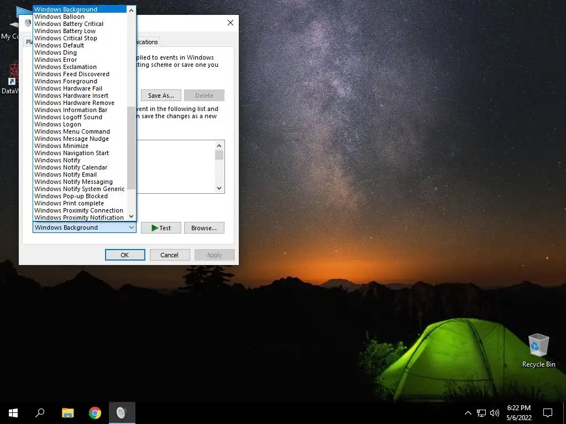Choose Windows Notify Calendar sound
Screen dimensions: 566x424
point(80,168)
